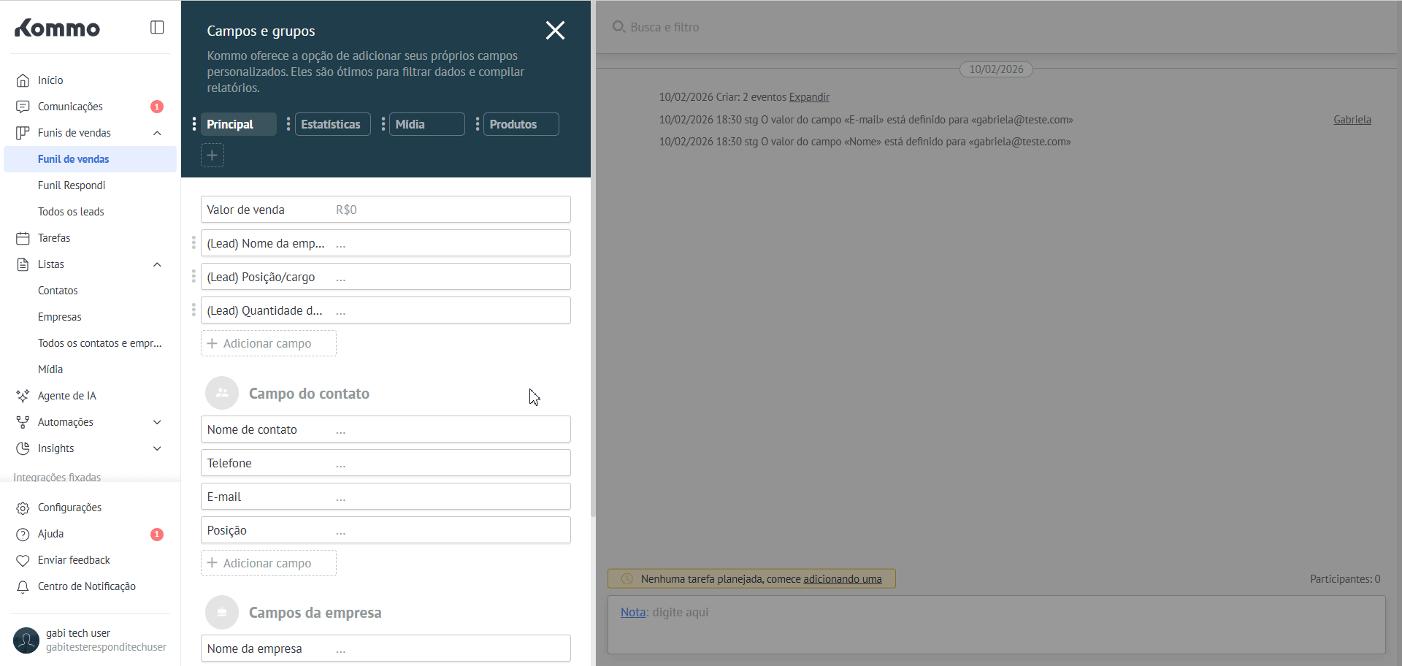This screenshot has width=1402, height=666.
Task: Click the drag handle of Estatísticas tab
Action: point(288,124)
